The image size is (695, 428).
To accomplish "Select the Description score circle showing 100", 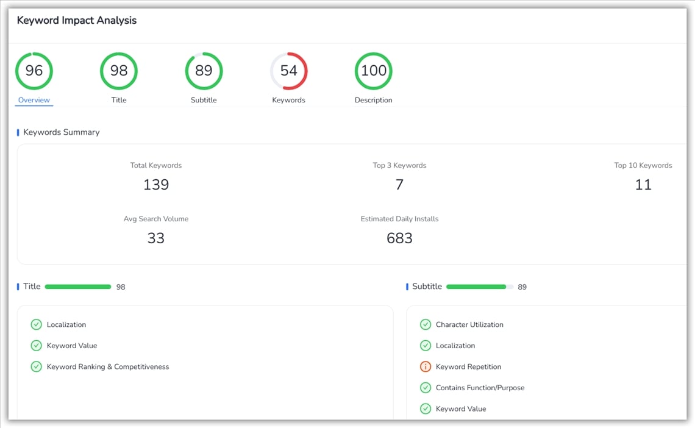I will tap(373, 70).
